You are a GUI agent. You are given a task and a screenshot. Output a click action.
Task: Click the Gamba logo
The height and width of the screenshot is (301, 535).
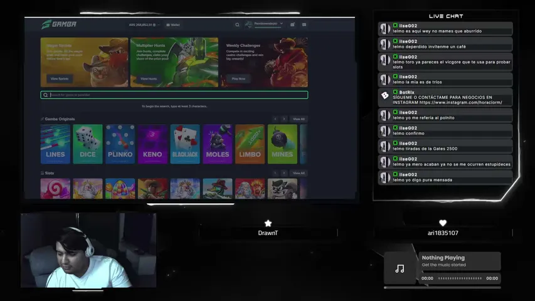[59, 24]
